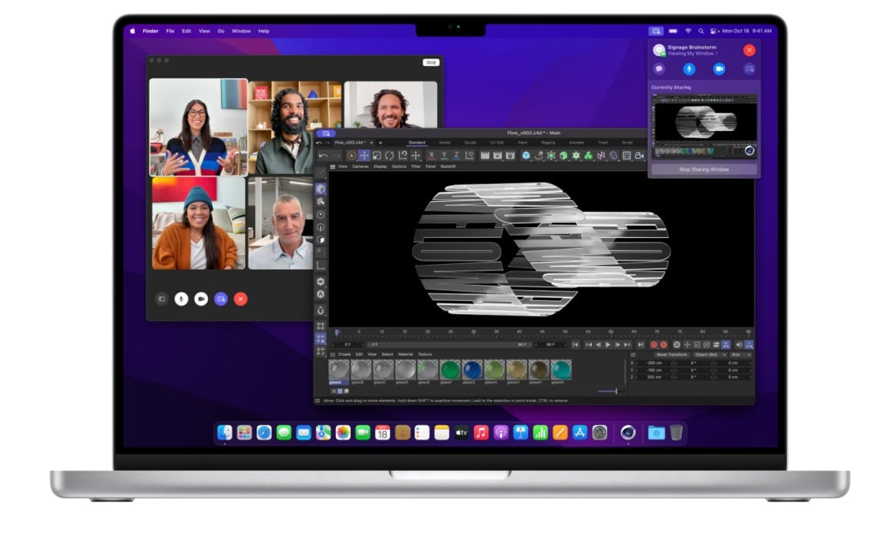
Task: Select the blue glass material swatch
Action: [x=472, y=368]
